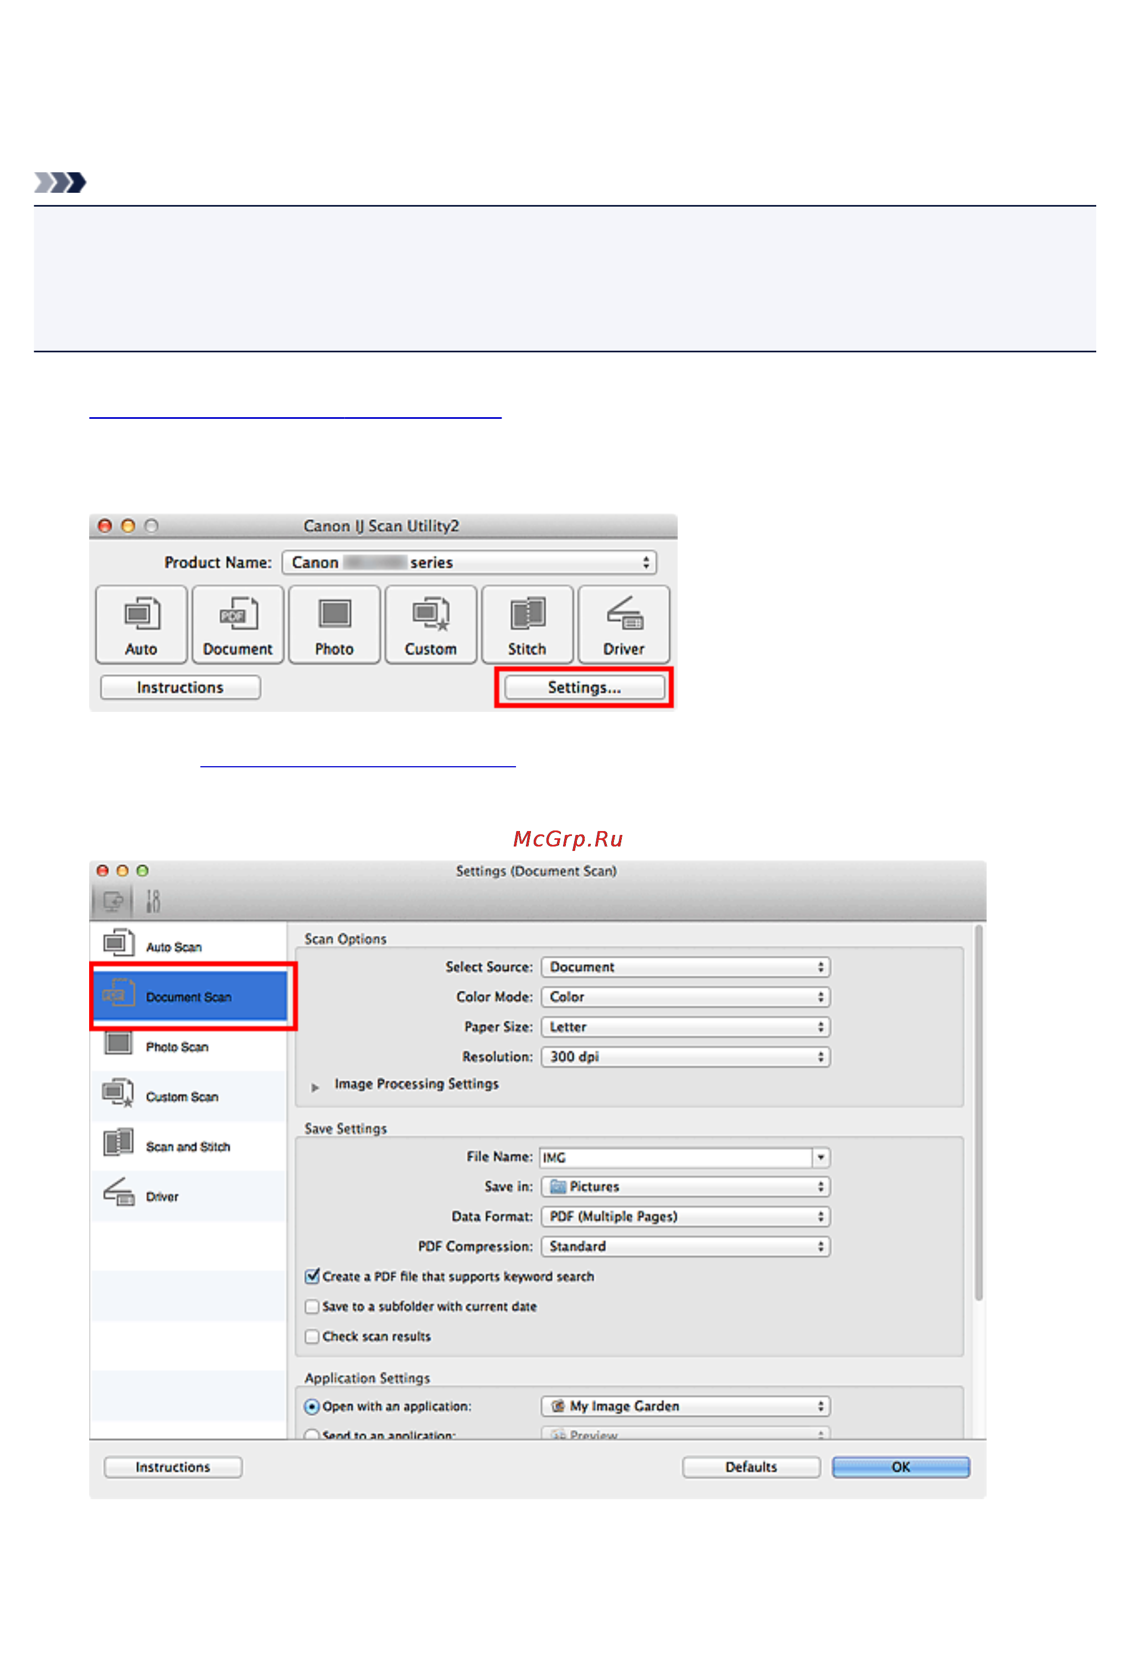Select the scan-from-computer tab icon in the Settings toolbar

click(x=112, y=901)
